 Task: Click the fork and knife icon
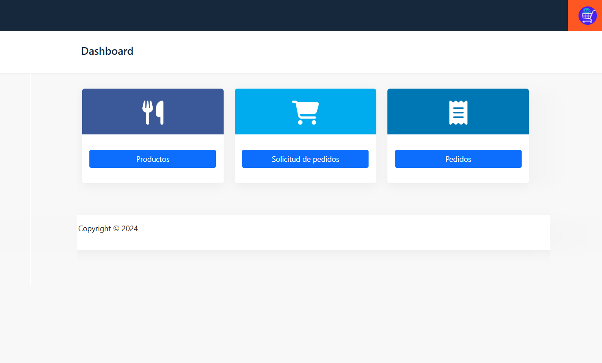coord(153,113)
